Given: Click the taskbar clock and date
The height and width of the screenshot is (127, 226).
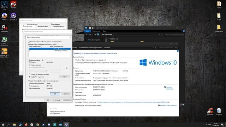Looking at the screenshot, I should [x=216, y=125].
